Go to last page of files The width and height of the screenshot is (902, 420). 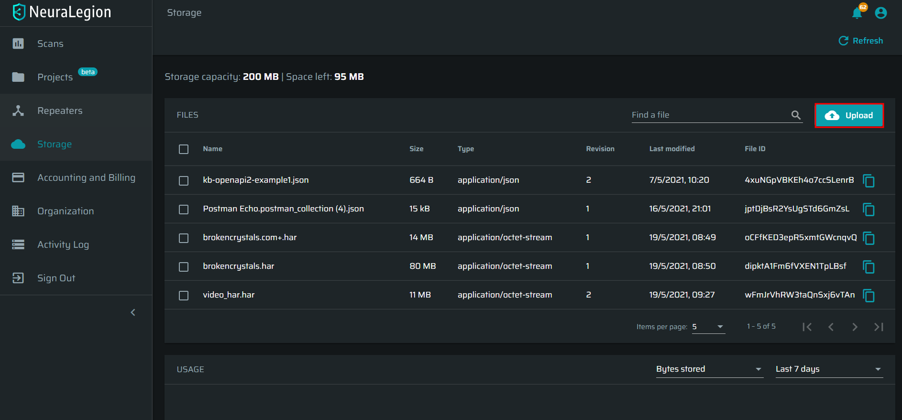pos(879,327)
